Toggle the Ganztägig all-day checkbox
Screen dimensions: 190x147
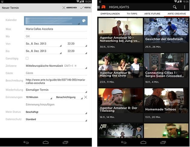click(x=27, y=58)
